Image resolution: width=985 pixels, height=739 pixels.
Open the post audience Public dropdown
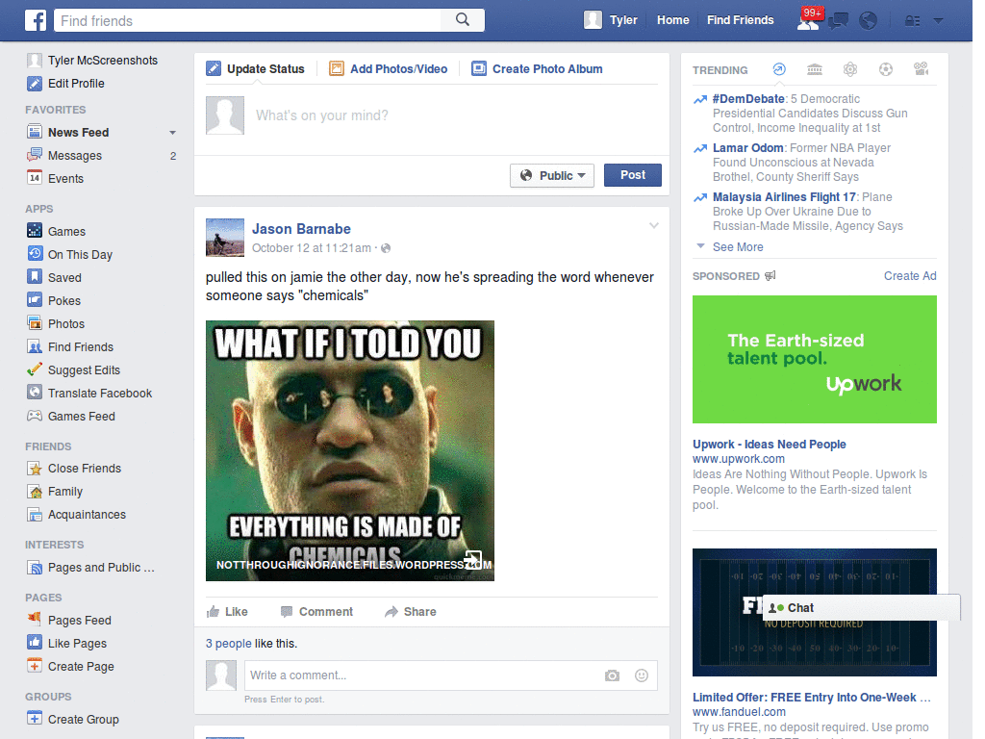(551, 175)
